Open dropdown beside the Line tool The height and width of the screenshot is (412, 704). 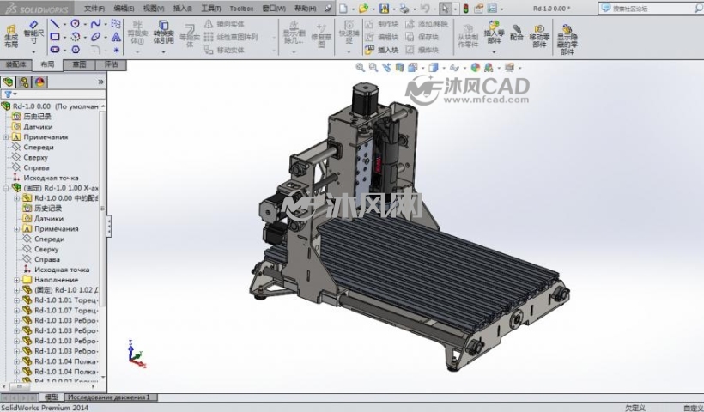click(64, 24)
